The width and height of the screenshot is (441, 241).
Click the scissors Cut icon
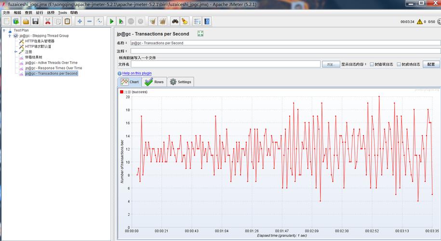tap(48, 21)
